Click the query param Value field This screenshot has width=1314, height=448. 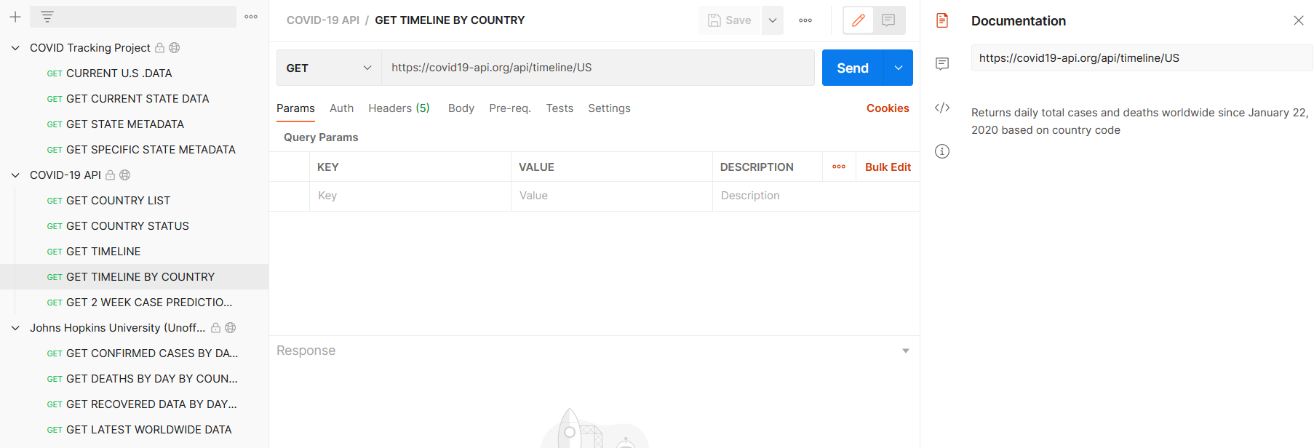coord(611,196)
